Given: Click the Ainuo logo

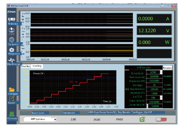Looking at the screenshot, I should [x=11, y=12].
